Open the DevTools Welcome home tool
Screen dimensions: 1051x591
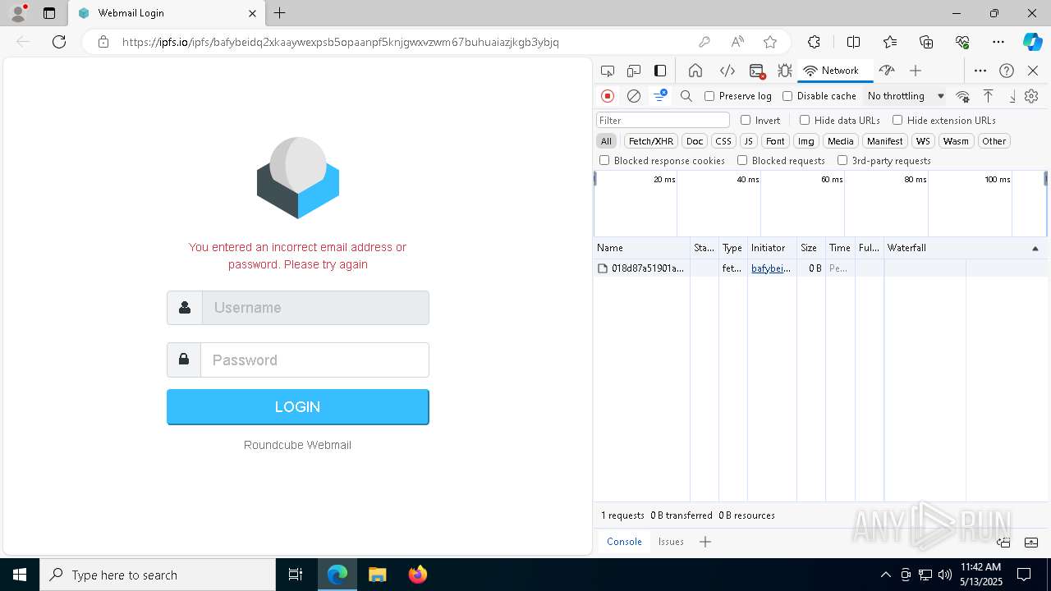coord(695,71)
